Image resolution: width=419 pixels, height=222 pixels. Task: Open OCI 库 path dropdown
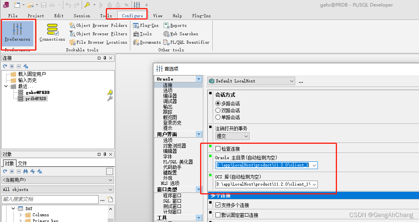coord(314,184)
